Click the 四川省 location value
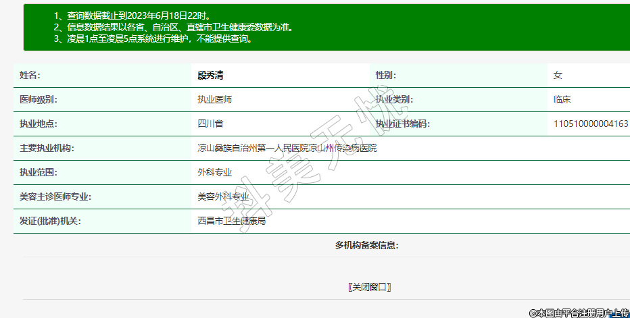630x318 pixels. (210, 124)
